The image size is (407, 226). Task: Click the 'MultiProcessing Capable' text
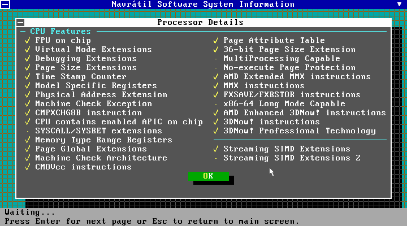(282, 59)
